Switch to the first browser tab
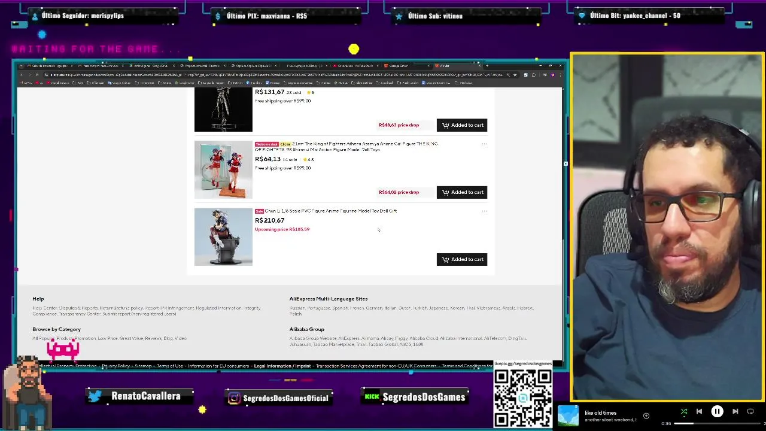 coord(51,66)
